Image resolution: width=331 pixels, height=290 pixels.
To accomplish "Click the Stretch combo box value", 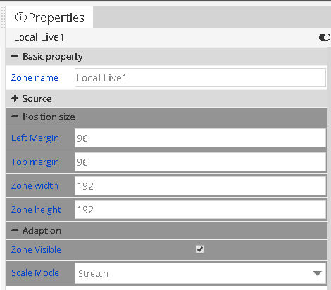I will pos(93,273).
